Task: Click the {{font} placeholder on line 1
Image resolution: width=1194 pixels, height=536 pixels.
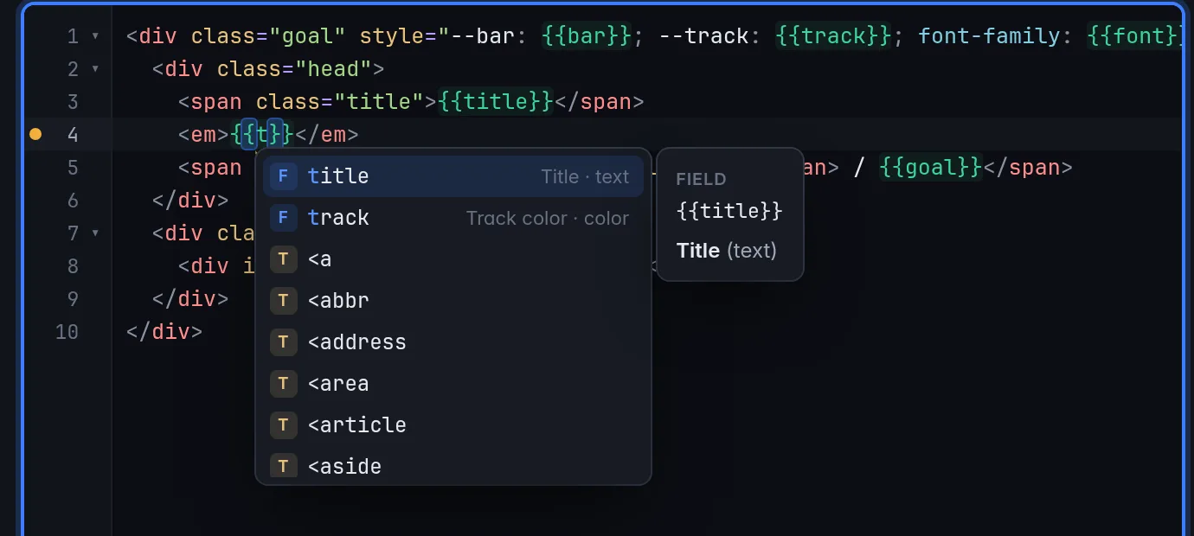Action: 1134,36
